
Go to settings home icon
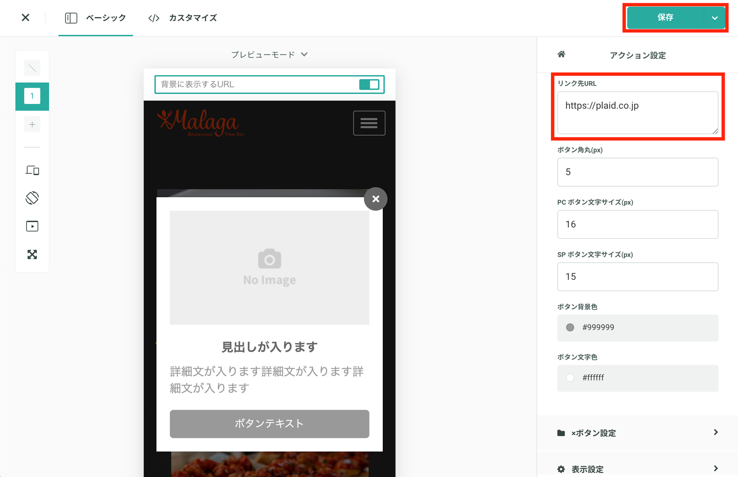click(561, 54)
